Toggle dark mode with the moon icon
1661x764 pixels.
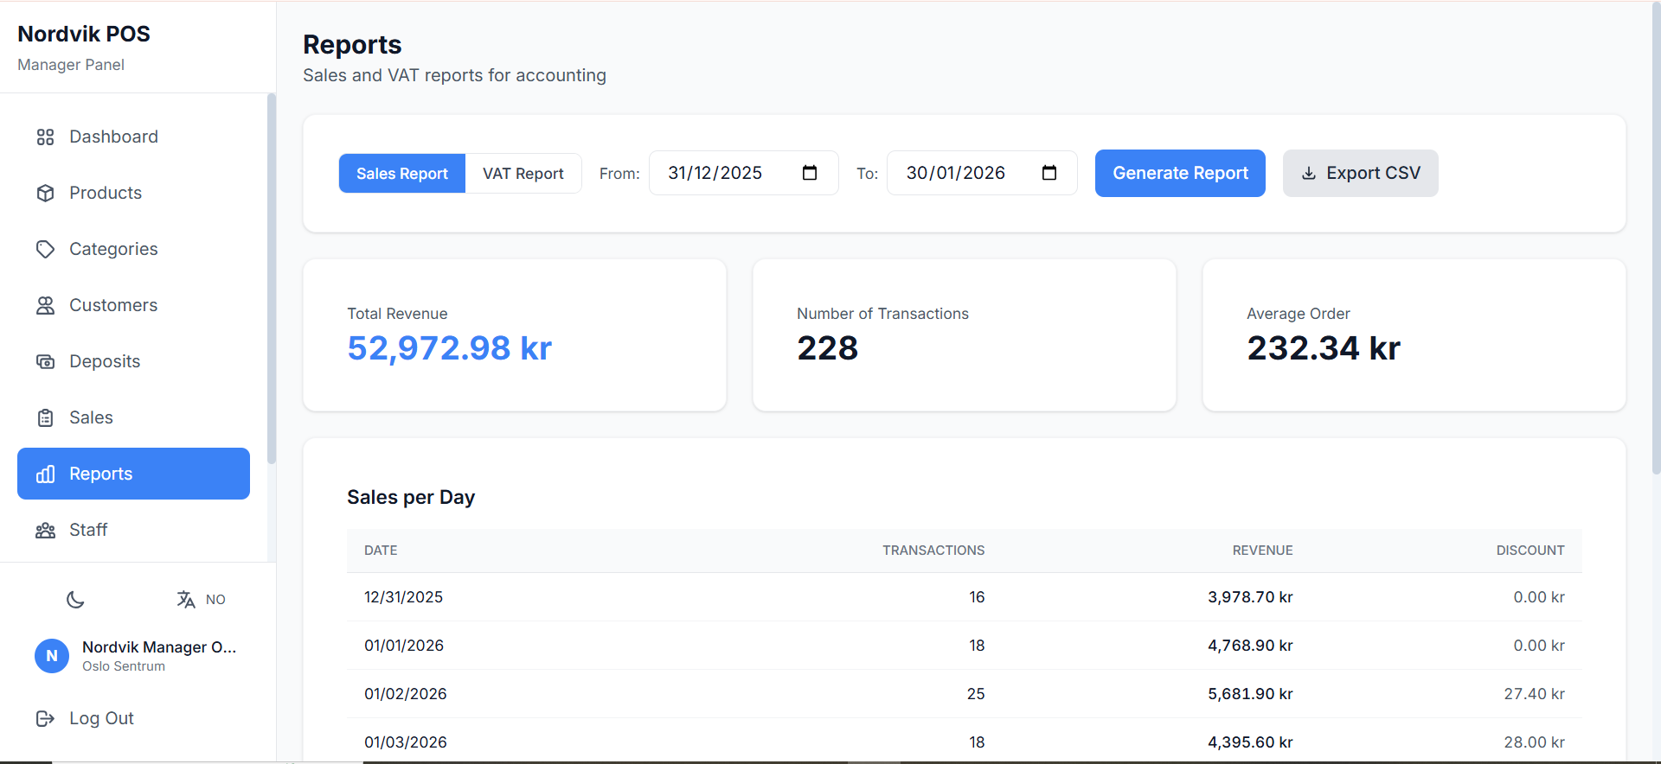click(x=75, y=600)
